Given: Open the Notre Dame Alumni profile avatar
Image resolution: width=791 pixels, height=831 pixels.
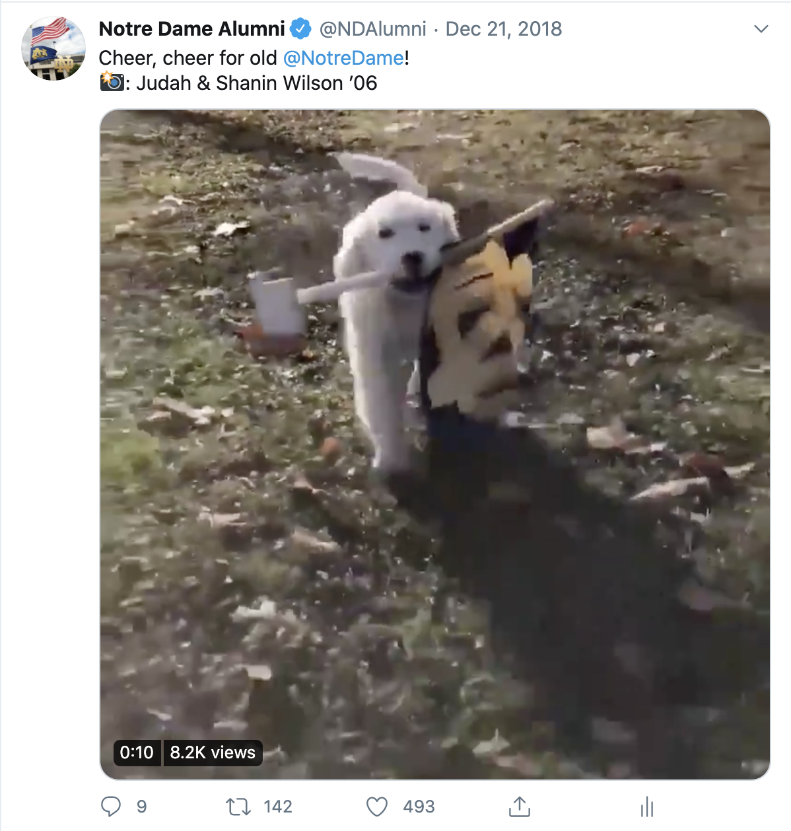Looking at the screenshot, I should [53, 48].
